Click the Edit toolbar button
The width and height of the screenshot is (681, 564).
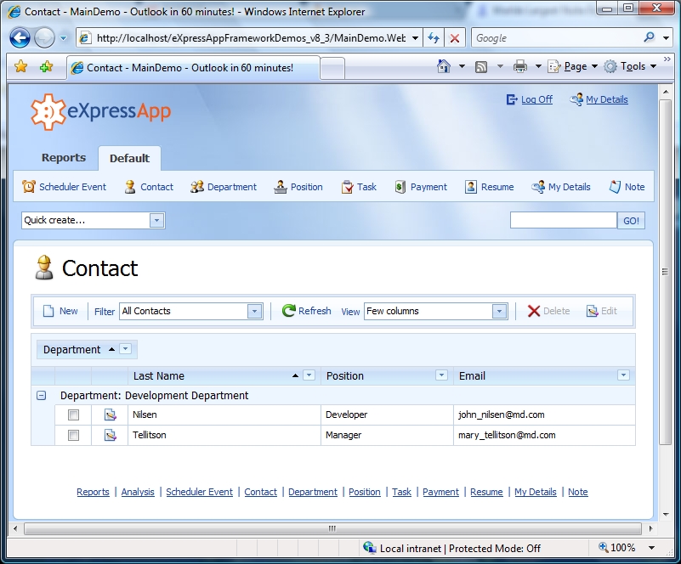click(x=602, y=311)
